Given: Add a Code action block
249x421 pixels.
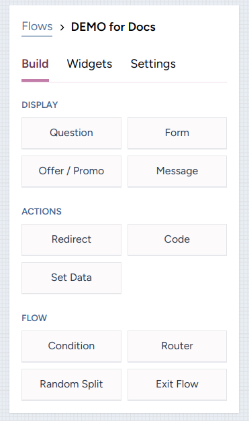Looking at the screenshot, I should [177, 240].
